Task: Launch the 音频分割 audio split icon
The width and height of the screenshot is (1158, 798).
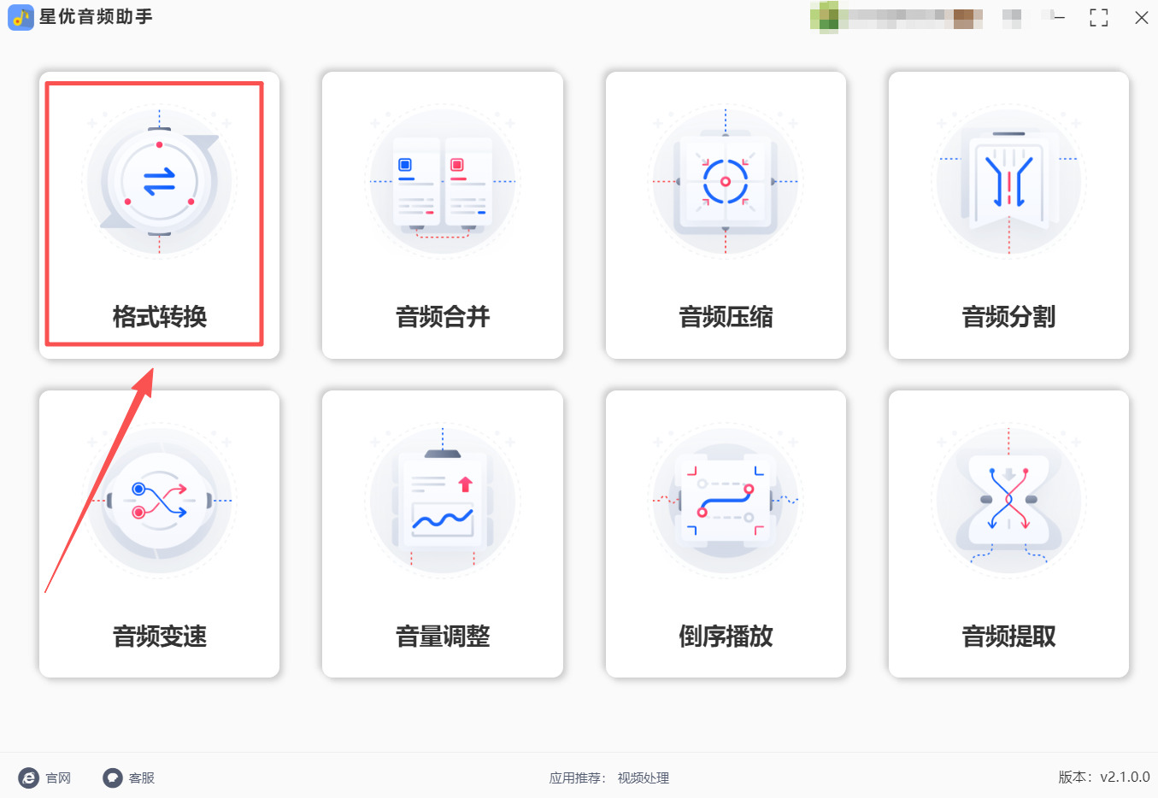Action: click(x=1008, y=181)
